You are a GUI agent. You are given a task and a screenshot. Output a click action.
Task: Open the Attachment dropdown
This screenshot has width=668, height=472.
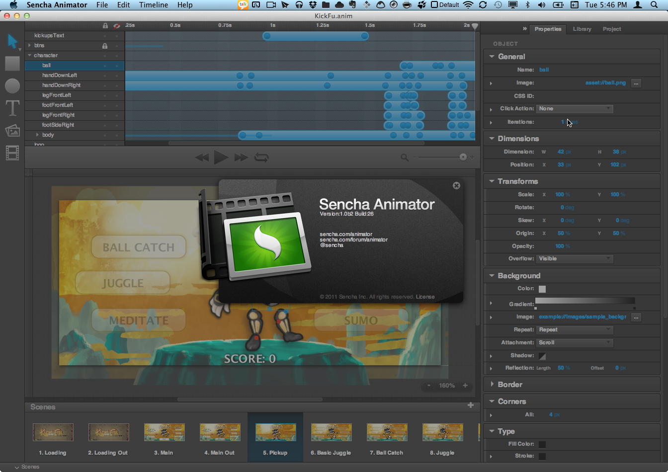click(x=575, y=343)
